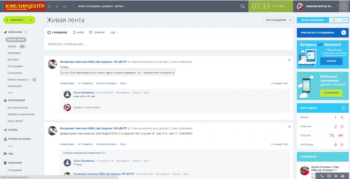Toggle favorite star on the Браслет post
The height and width of the screenshot is (179, 350).
[x=289, y=127]
